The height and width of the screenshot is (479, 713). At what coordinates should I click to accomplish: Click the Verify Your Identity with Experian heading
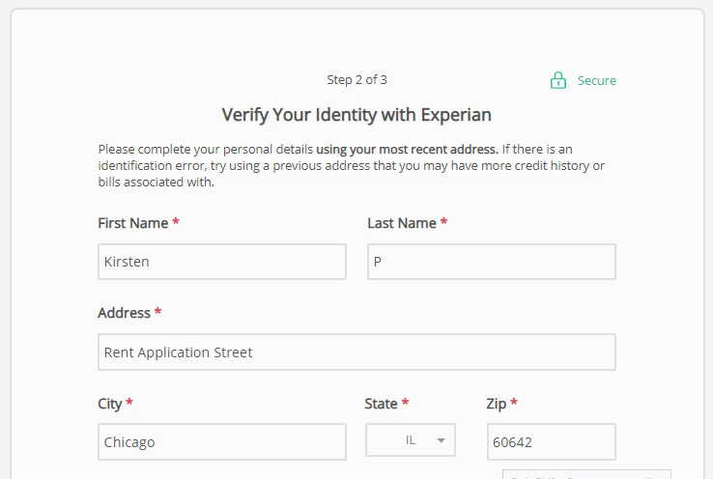[356, 115]
